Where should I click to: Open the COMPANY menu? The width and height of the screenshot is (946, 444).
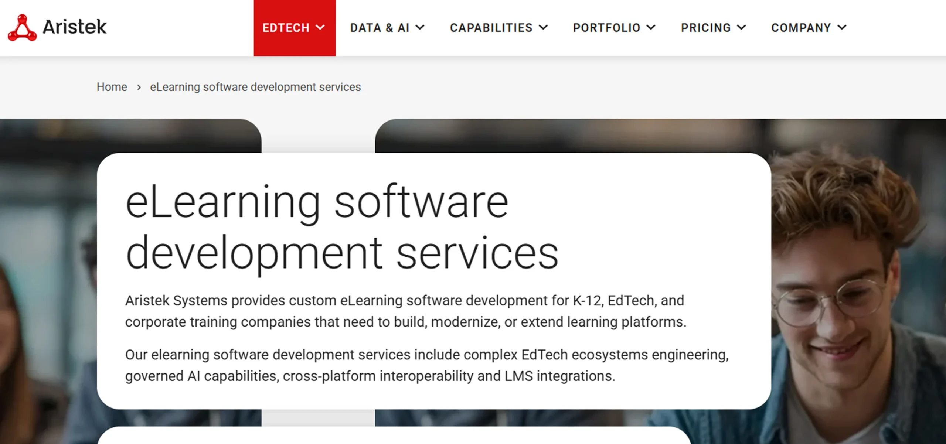[809, 28]
